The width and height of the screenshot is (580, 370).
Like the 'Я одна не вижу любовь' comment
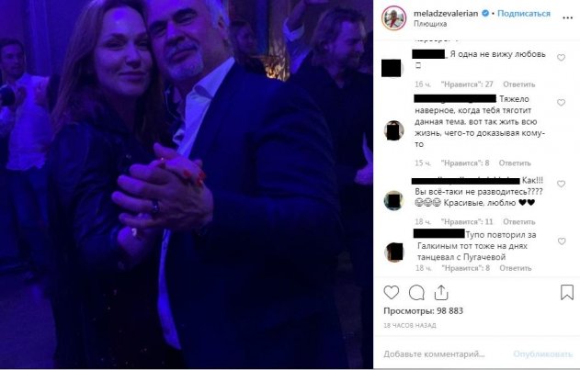561,57
